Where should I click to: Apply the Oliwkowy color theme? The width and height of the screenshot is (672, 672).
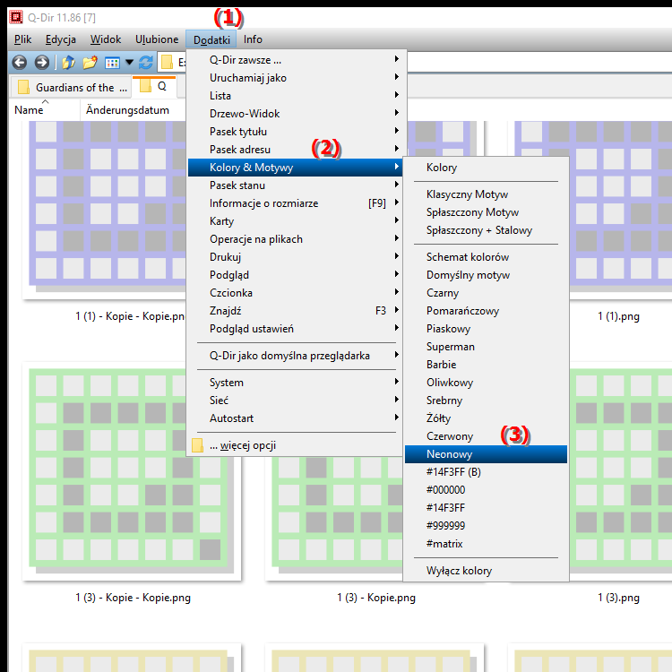point(486,383)
